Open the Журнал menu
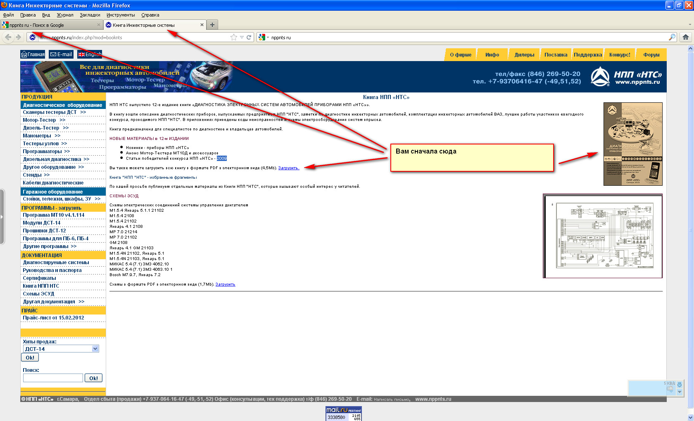This screenshot has width=694, height=421. [65, 15]
